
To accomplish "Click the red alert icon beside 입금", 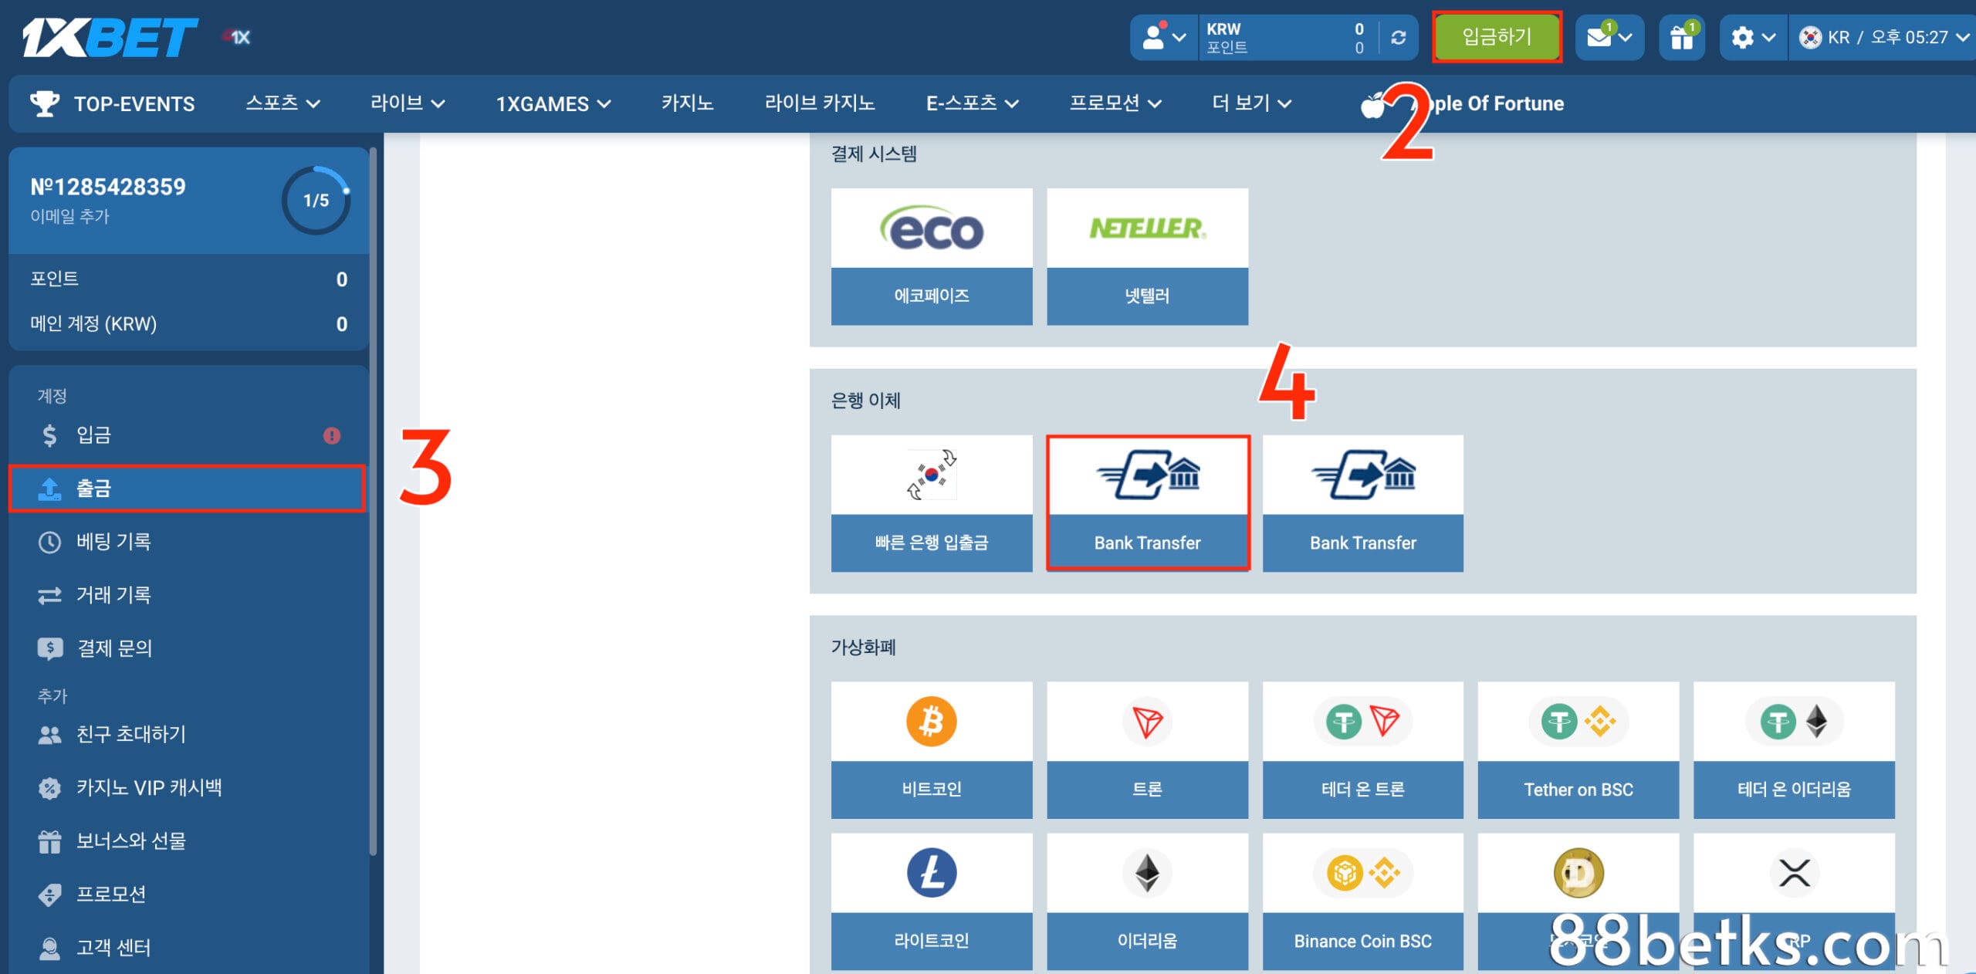I will point(332,436).
